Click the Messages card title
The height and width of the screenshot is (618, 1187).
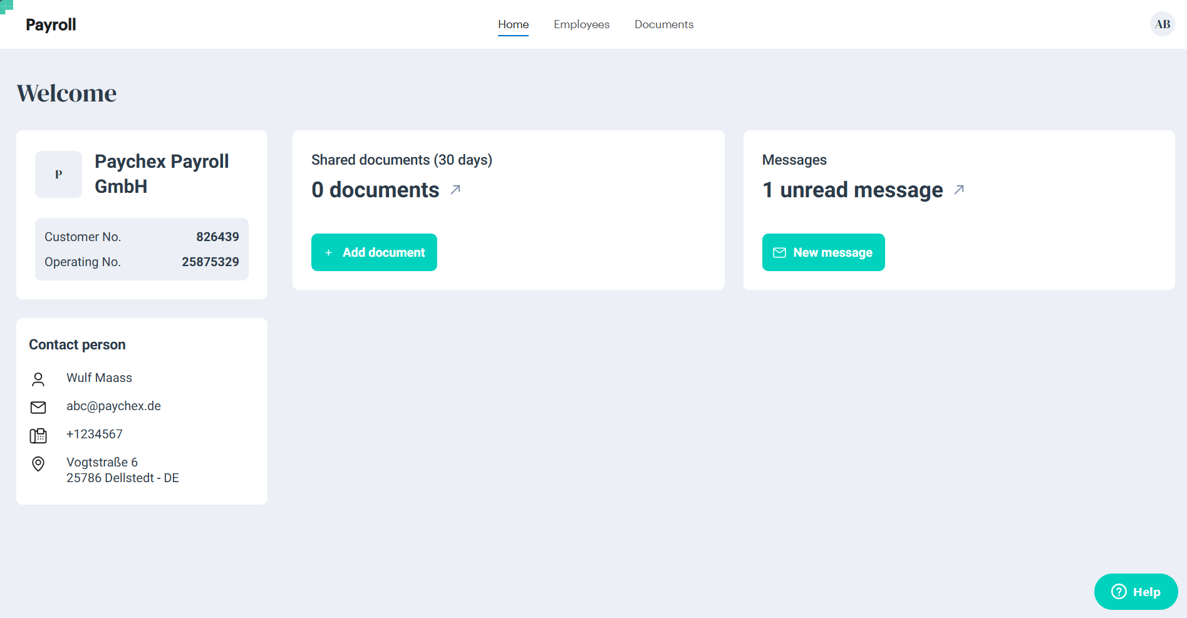coord(794,160)
